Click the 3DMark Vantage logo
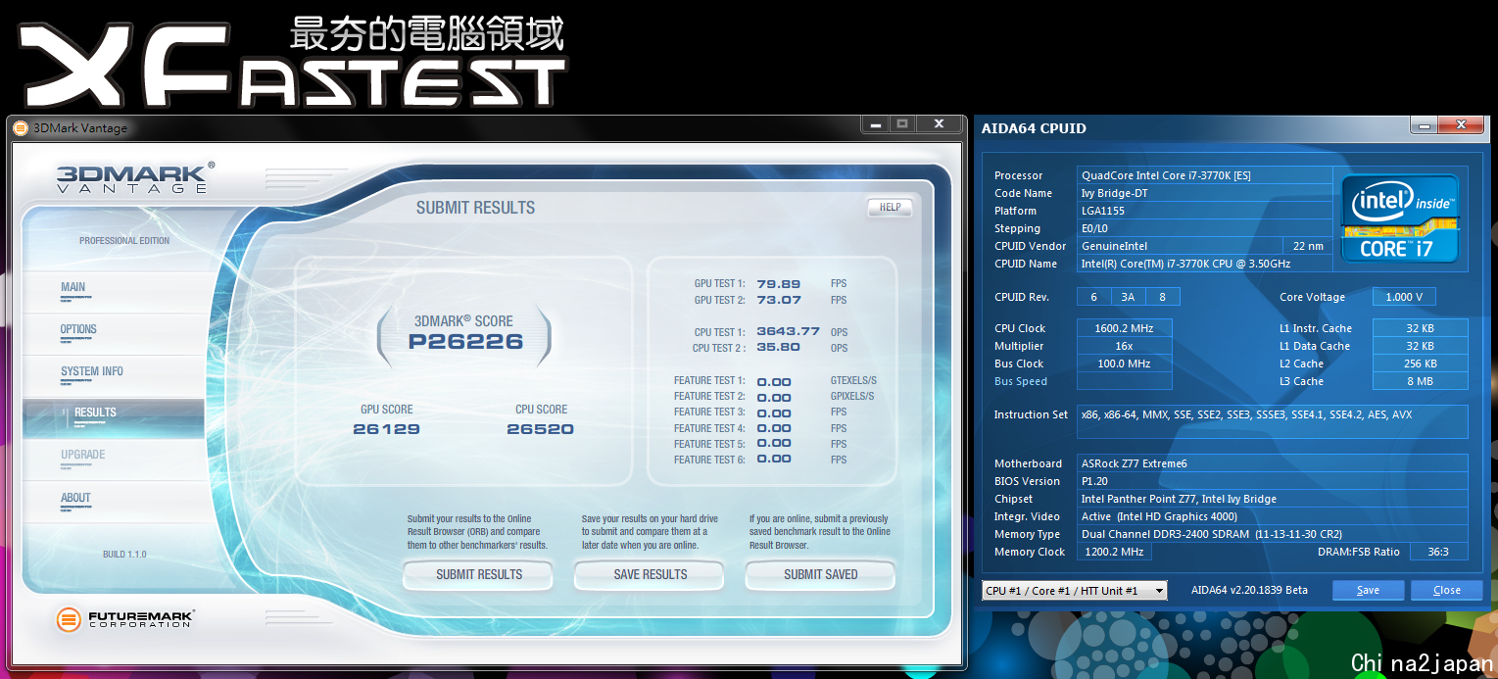This screenshot has height=679, width=1498. 134,178
